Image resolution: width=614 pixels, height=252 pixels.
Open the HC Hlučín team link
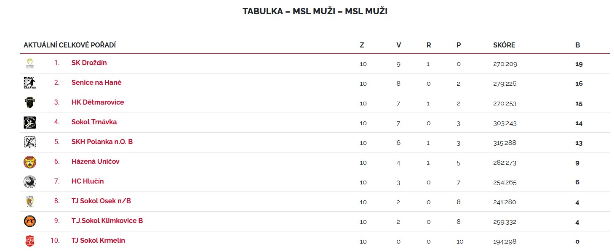click(x=88, y=181)
